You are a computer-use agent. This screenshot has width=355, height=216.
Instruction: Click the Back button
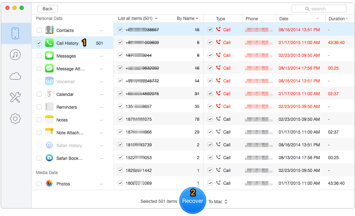point(47,9)
